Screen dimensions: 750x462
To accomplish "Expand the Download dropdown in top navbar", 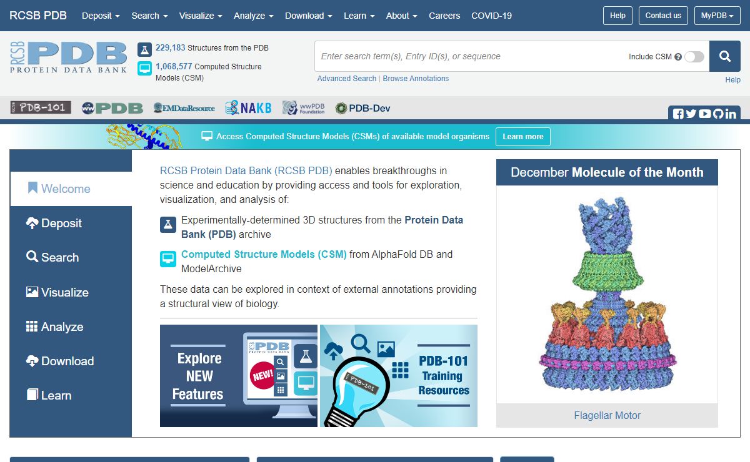I will [309, 16].
